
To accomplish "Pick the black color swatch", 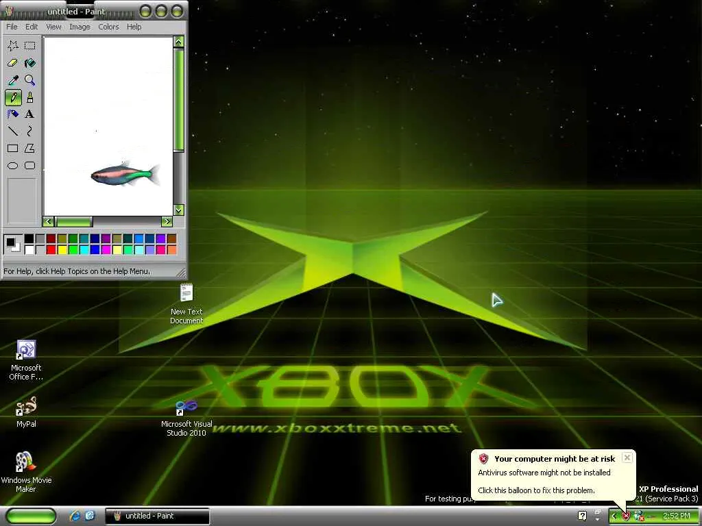I will point(29,239).
